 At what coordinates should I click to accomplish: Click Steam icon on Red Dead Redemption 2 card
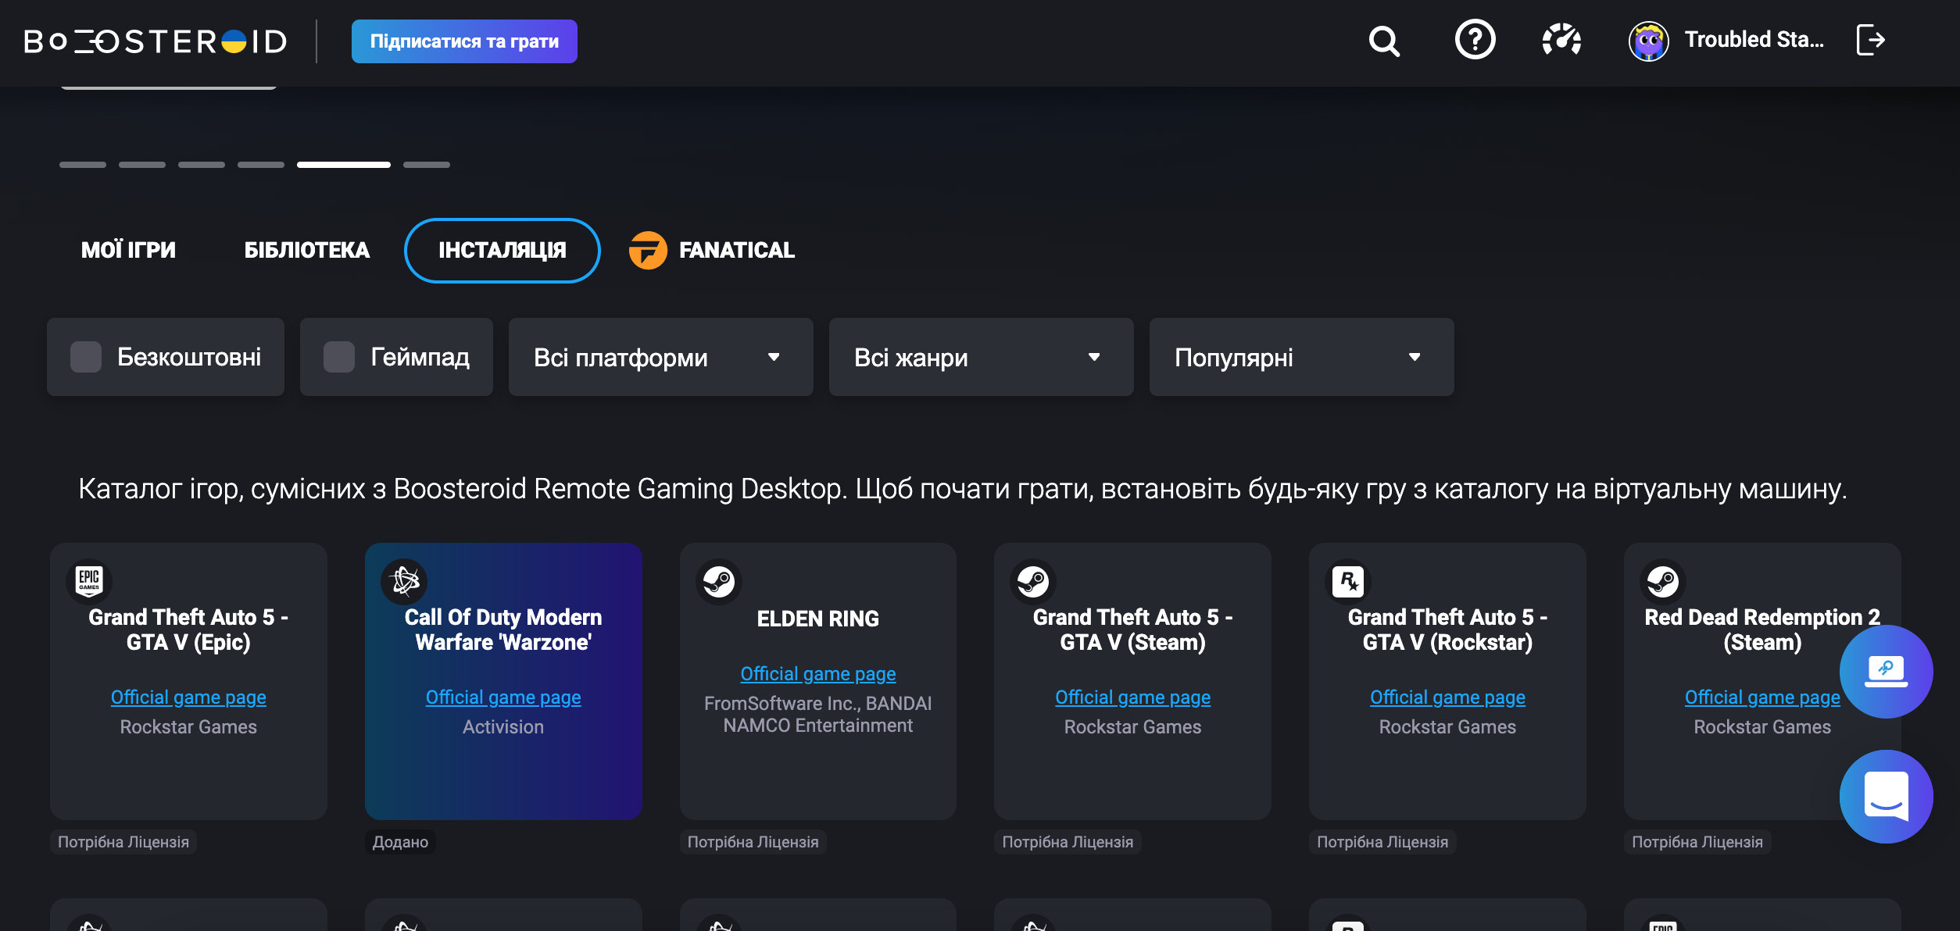pyautogui.click(x=1663, y=581)
